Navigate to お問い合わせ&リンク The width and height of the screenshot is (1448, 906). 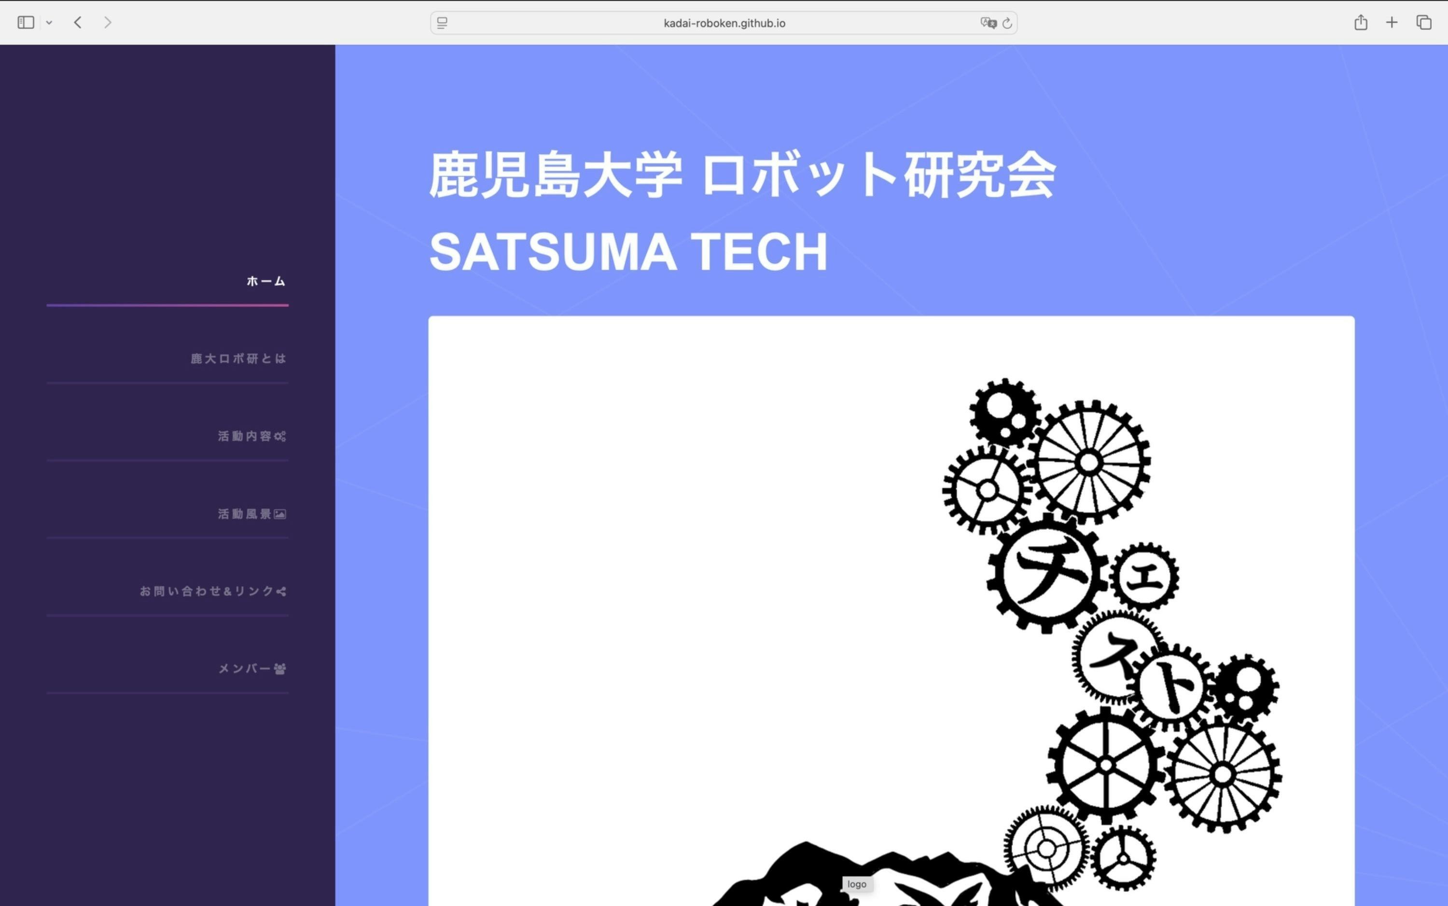[x=212, y=591]
